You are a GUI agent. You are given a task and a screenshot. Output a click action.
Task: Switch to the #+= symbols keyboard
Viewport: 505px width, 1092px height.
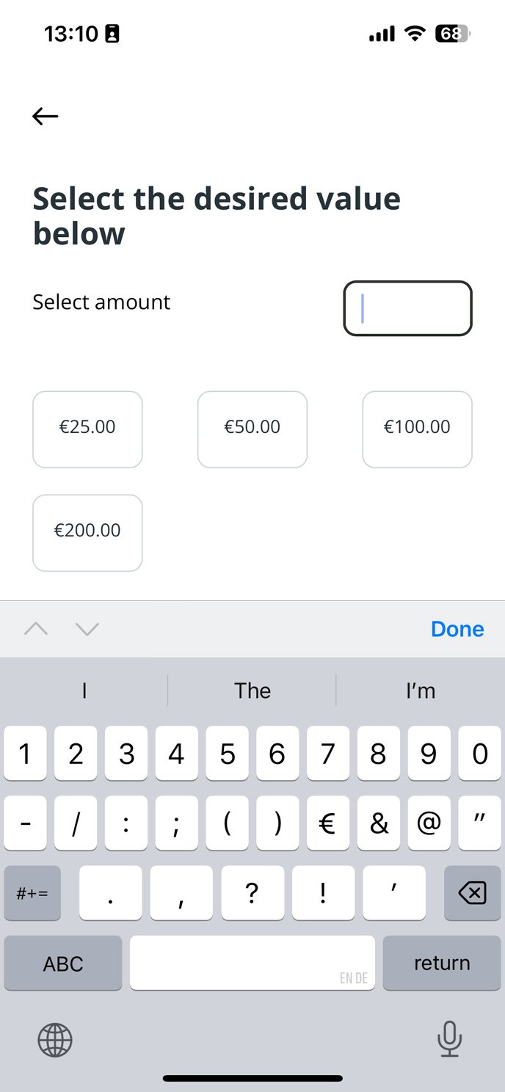(32, 893)
